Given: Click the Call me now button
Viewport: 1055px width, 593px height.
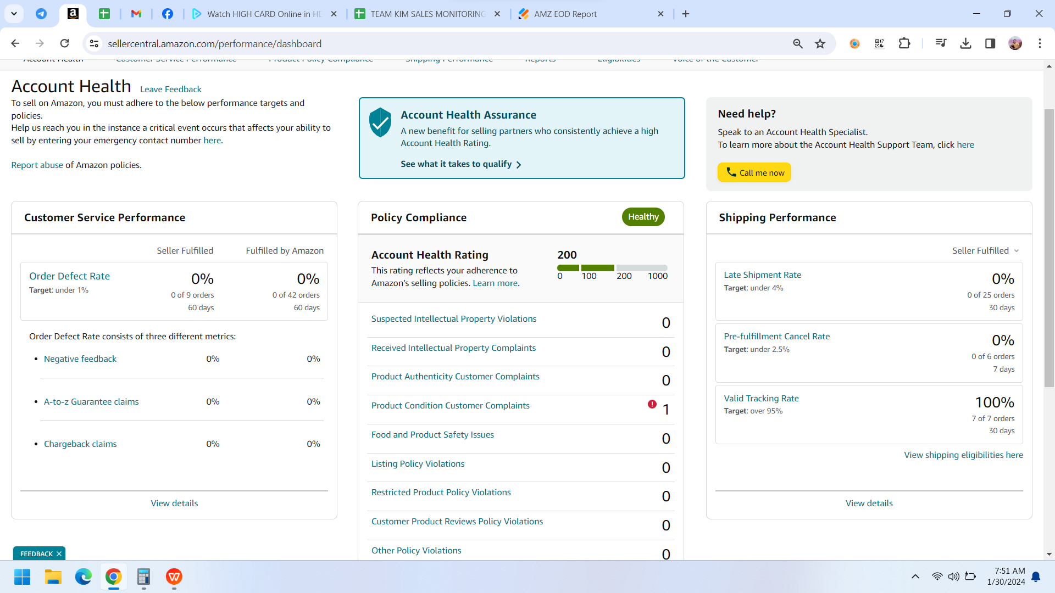Looking at the screenshot, I should (x=754, y=172).
